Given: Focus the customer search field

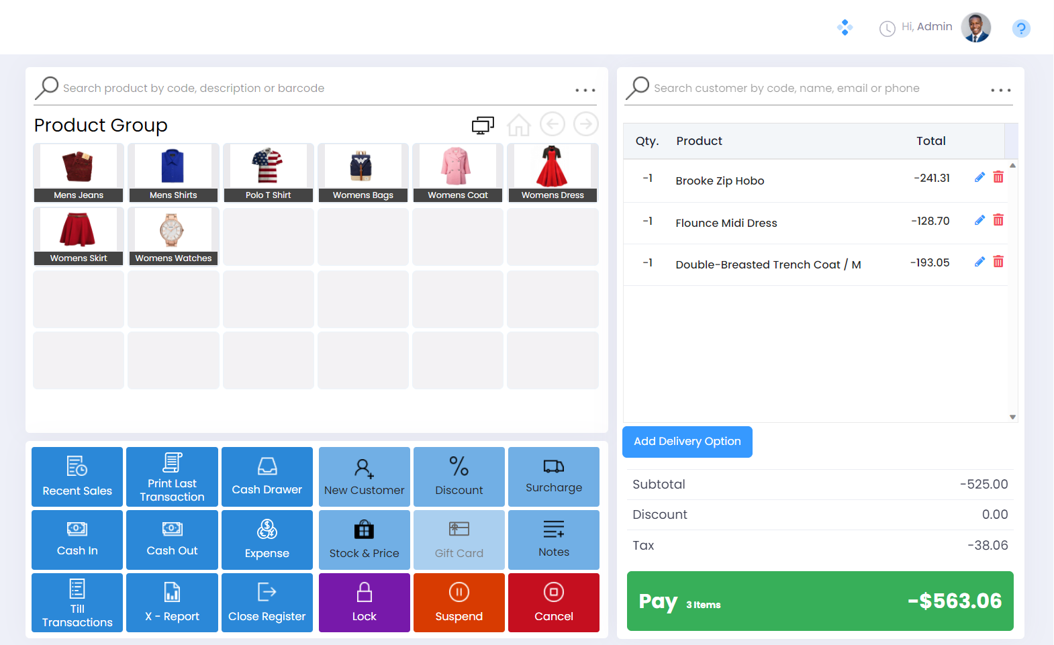Looking at the screenshot, I should 806,89.
